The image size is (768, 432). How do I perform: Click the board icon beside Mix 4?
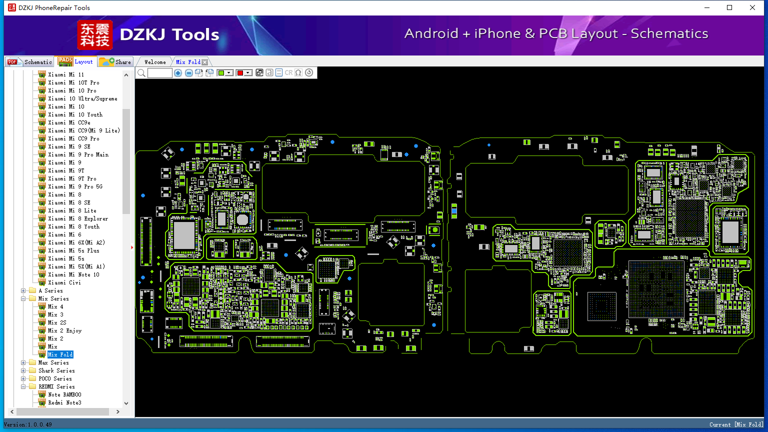pyautogui.click(x=42, y=306)
